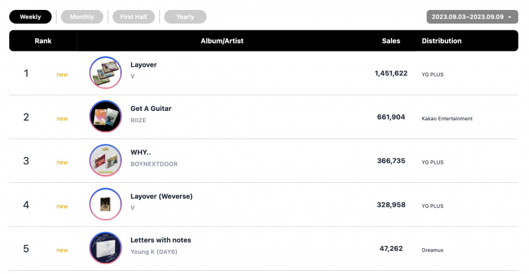Switch to the Monthly chart tab
The height and width of the screenshot is (274, 529).
[82, 17]
